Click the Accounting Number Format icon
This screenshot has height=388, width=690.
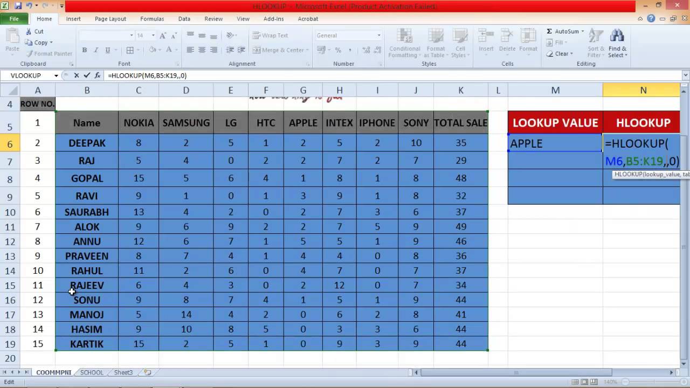[322, 50]
